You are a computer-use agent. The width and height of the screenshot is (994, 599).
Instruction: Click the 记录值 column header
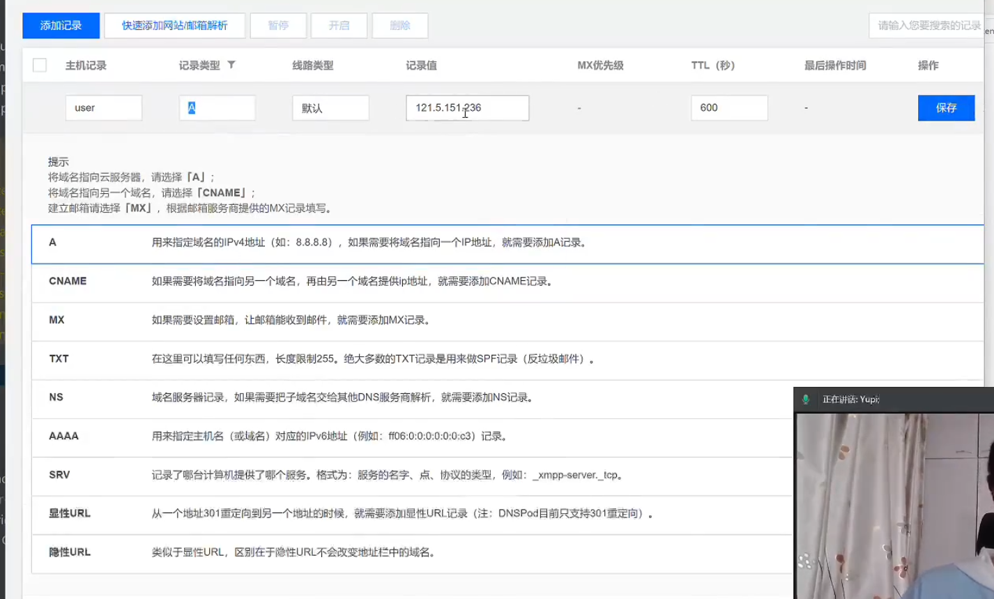(422, 66)
